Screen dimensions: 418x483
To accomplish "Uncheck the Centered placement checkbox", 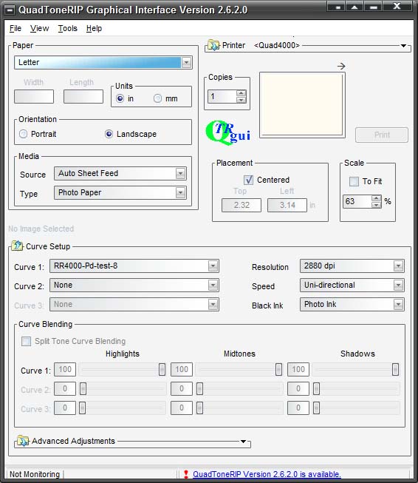I will coord(248,180).
